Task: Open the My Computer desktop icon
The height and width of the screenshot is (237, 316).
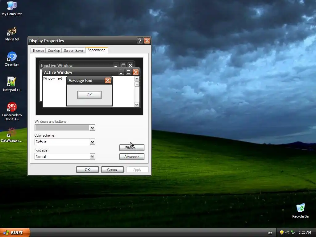Action: pos(12,8)
